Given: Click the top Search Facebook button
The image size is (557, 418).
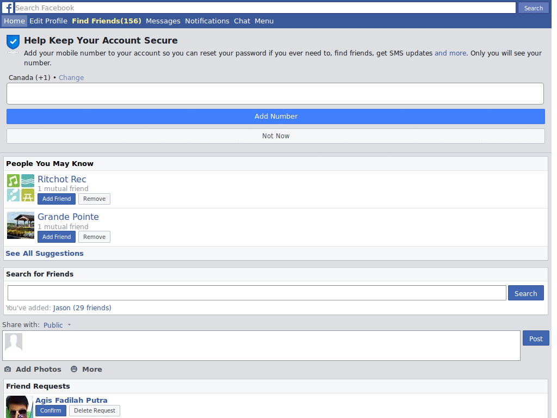Looking at the screenshot, I should (533, 8).
